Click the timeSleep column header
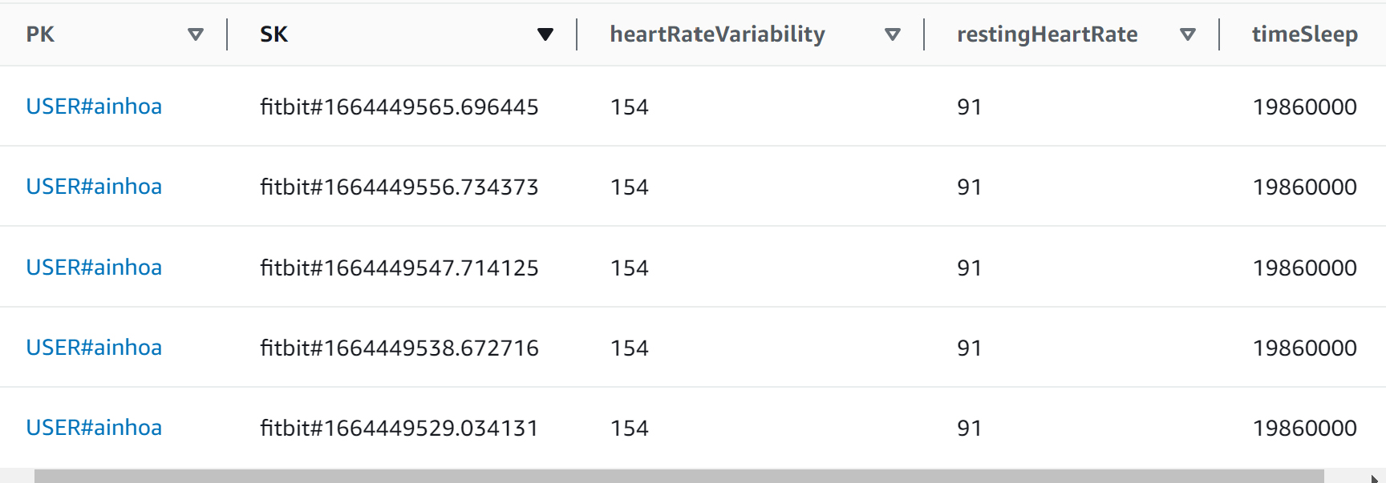Screen dimensions: 1386x483 1304,34
